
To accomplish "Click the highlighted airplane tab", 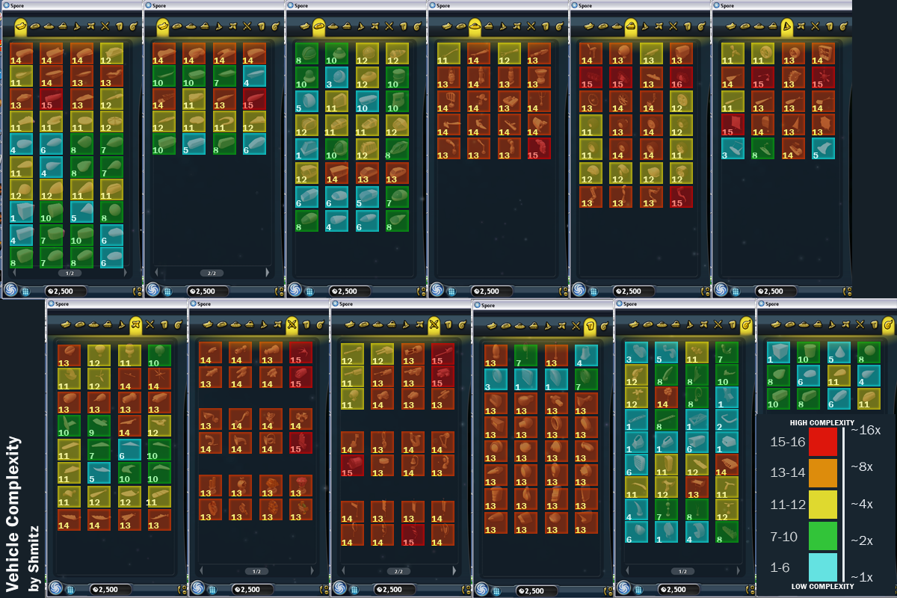I will click(x=135, y=325).
